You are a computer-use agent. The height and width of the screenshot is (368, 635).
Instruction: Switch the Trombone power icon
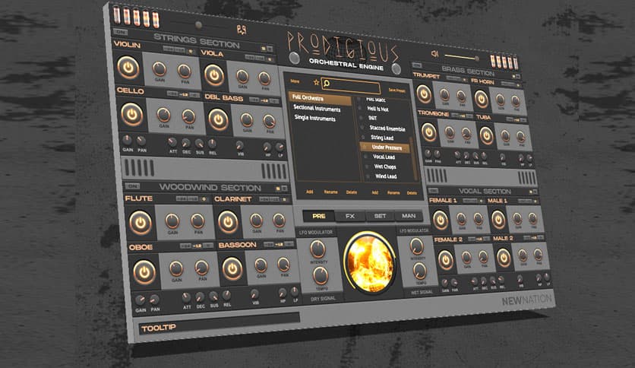pyautogui.click(x=428, y=132)
